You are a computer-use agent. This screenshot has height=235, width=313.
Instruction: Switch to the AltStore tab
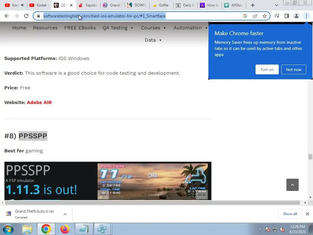[x=234, y=5]
